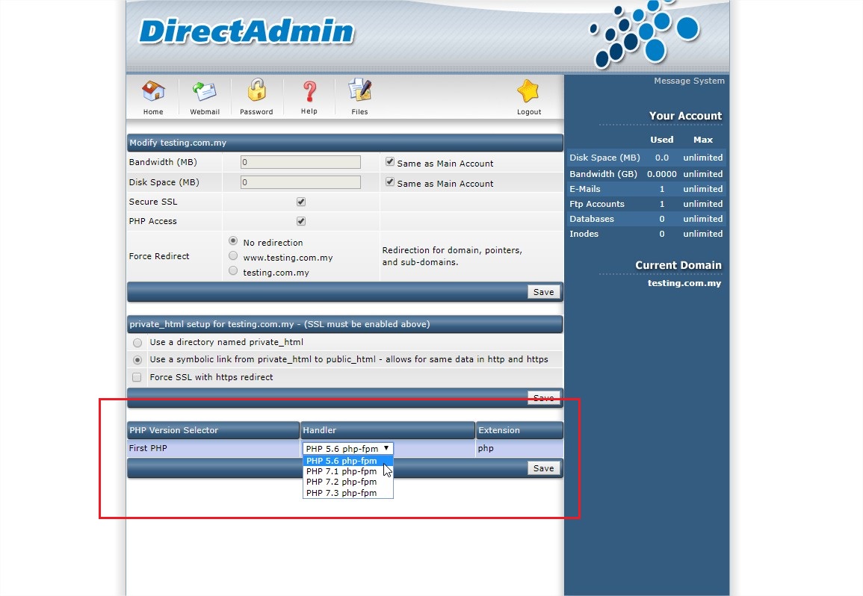Click the Max column header
This screenshot has width=863, height=596.
pos(703,140)
